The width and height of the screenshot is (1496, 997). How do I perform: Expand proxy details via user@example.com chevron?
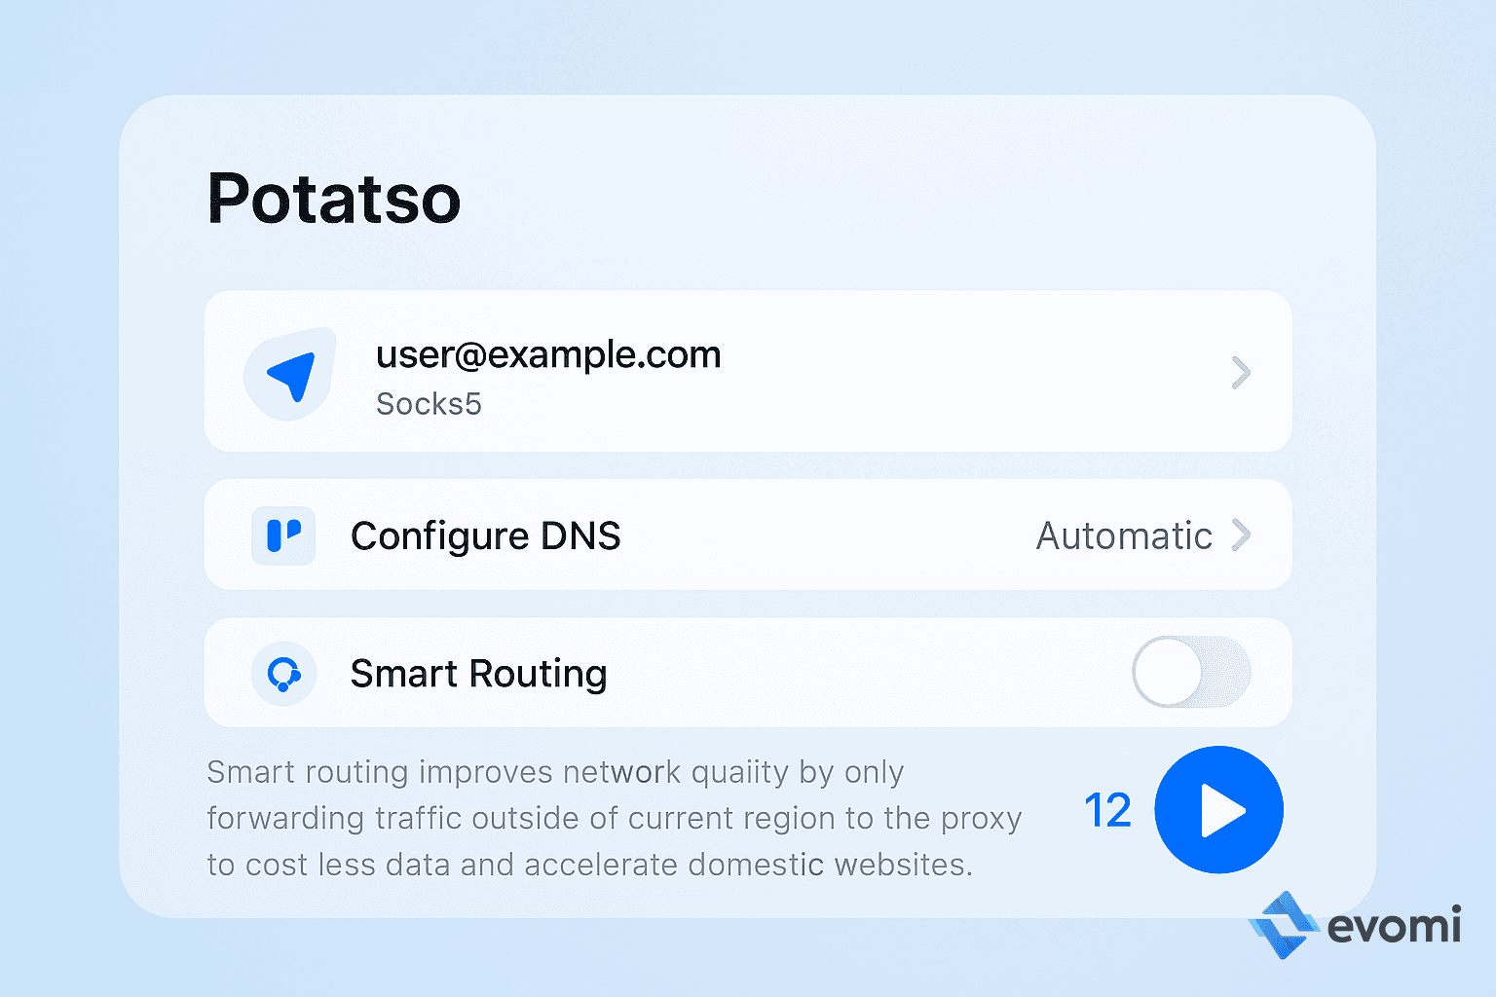1241,372
